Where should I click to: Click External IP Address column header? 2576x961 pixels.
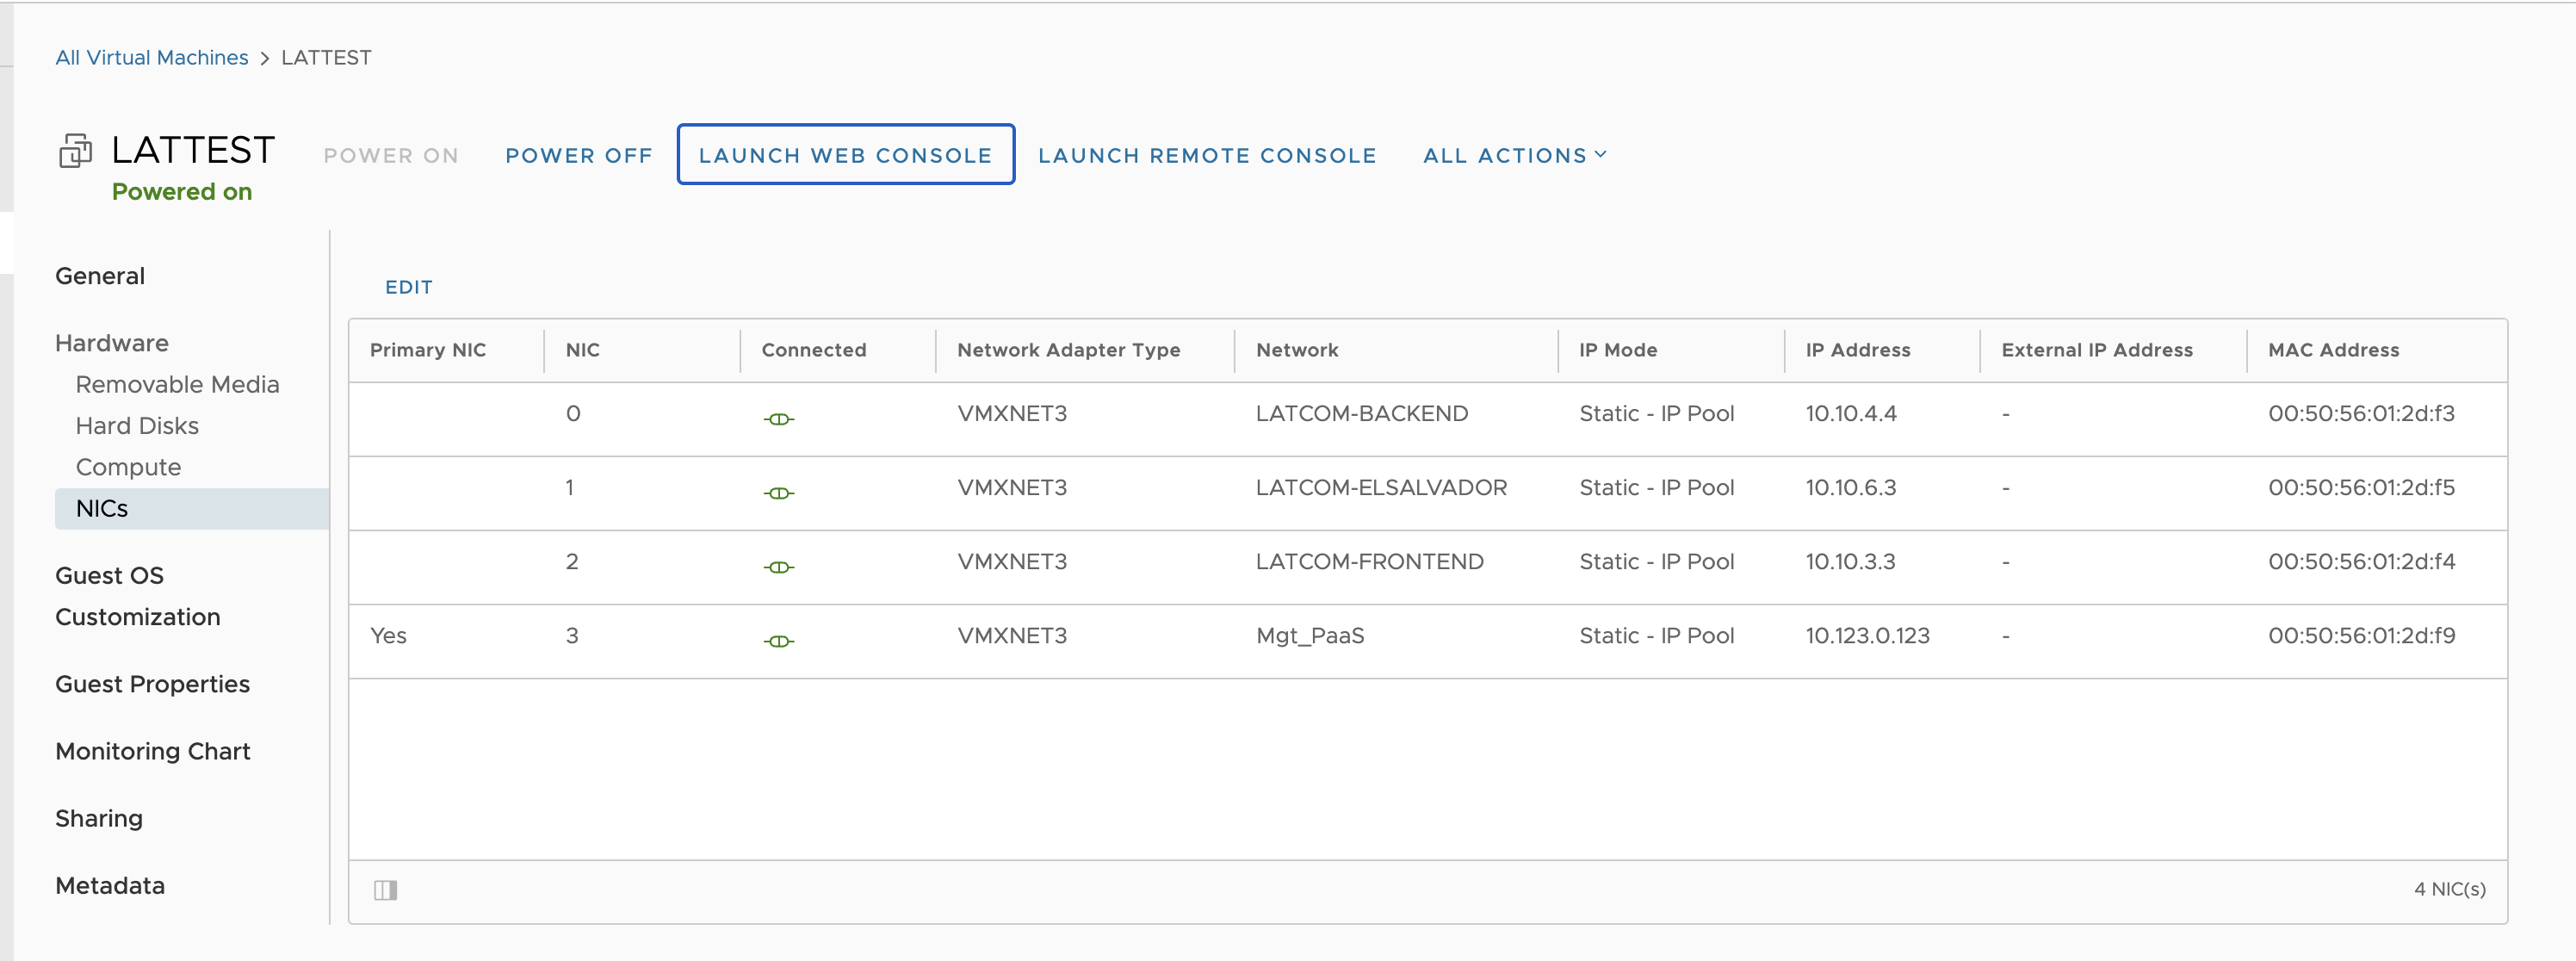pos(2097,350)
